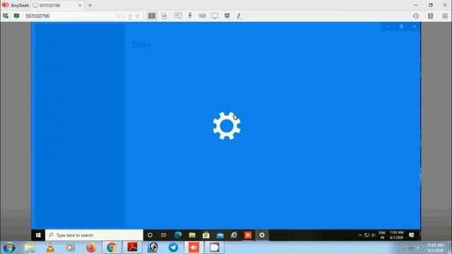Open the AnyDesk icon on remote taskbar

coord(248,235)
